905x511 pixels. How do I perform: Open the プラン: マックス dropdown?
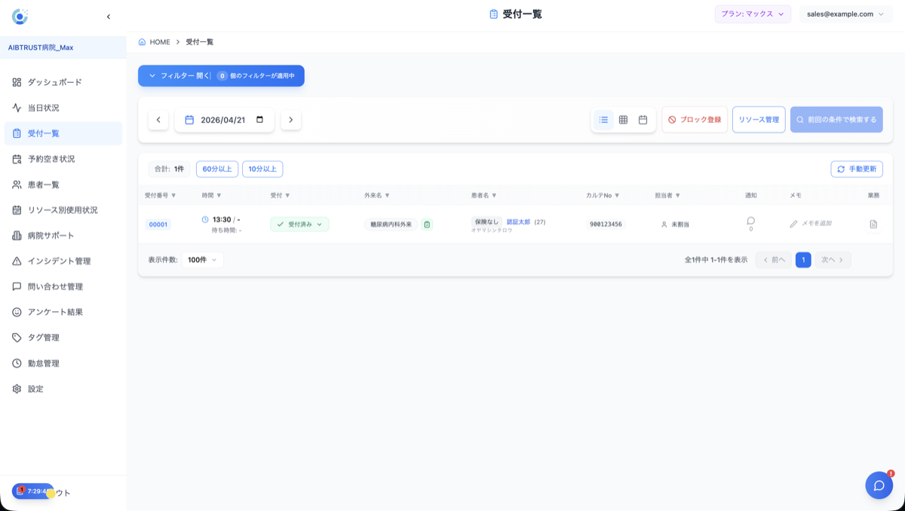pyautogui.click(x=752, y=14)
